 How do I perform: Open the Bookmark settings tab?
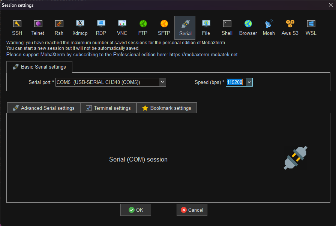tap(167, 108)
